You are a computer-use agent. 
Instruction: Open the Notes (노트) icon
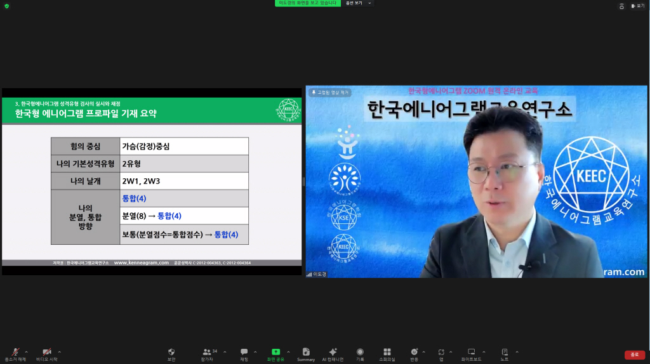(505, 352)
